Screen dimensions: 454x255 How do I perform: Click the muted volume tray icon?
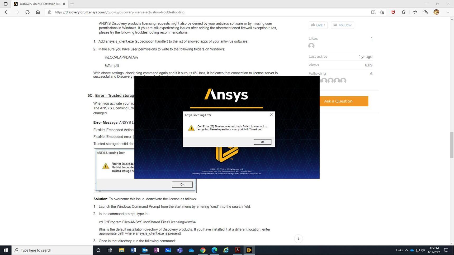[423, 250]
